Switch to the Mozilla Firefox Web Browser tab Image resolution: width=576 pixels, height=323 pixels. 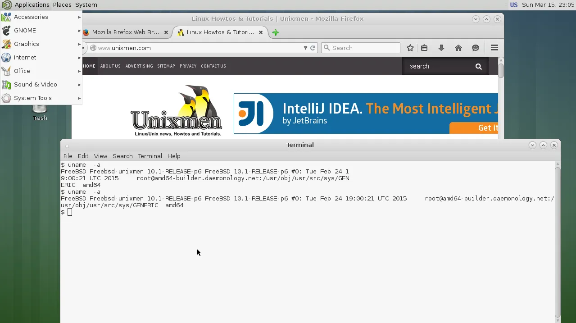click(x=125, y=32)
